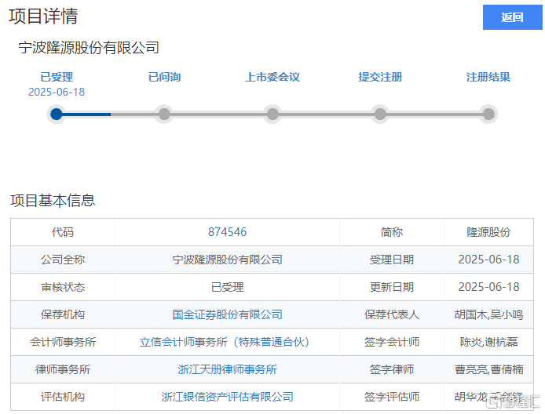The width and height of the screenshot is (545, 414).
Task: Click the 会计师事务所 label cell
Action: (x=63, y=342)
